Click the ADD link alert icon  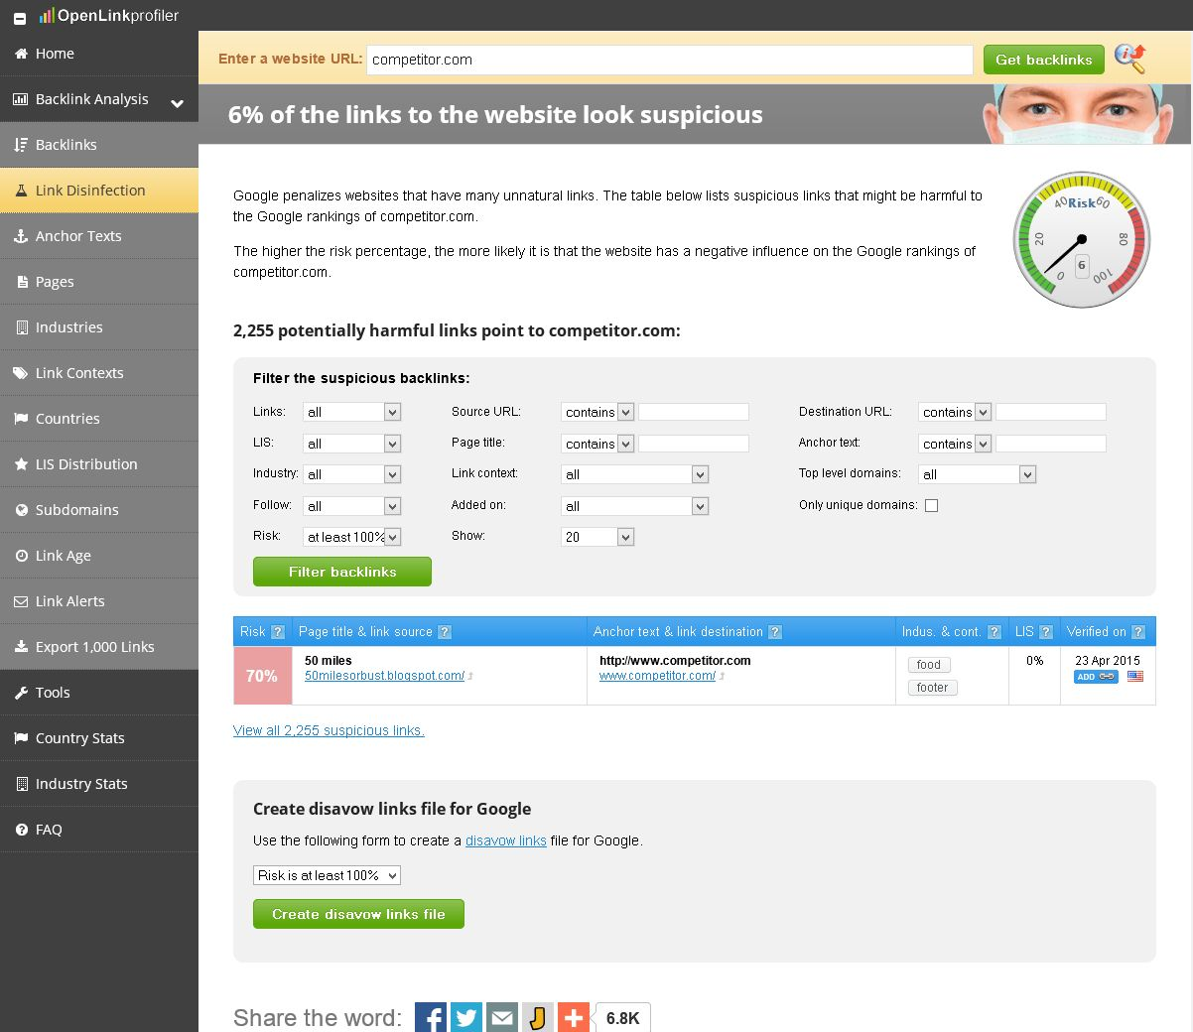coord(1096,677)
